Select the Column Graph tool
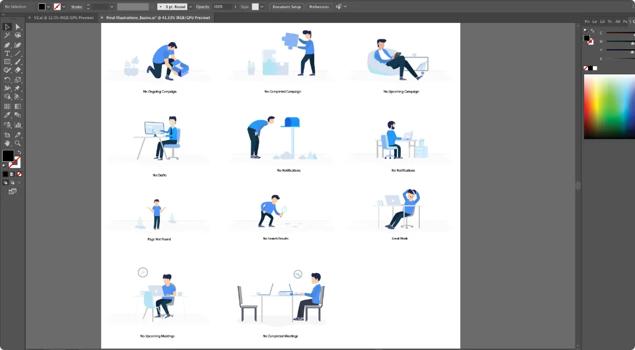Screen dimensions: 635x350 pyautogui.click(x=18, y=125)
